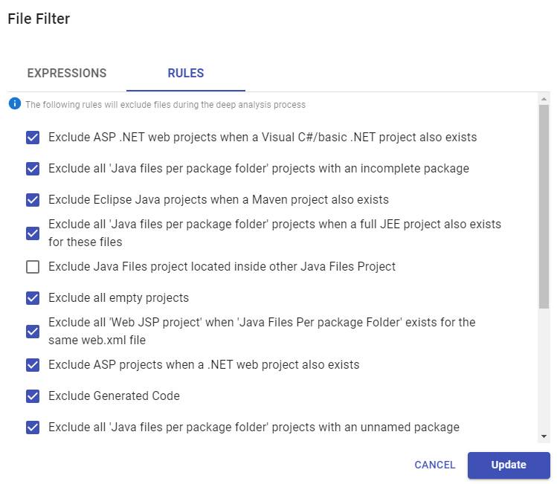Disable the full JEE project exclusion rule
Image resolution: width=557 pixels, height=484 pixels.
pyautogui.click(x=33, y=233)
